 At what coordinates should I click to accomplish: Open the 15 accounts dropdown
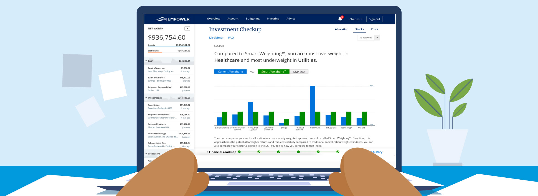coord(369,37)
